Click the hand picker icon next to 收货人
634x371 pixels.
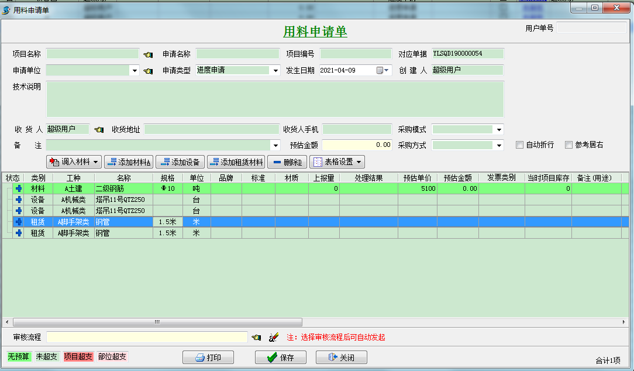click(99, 129)
